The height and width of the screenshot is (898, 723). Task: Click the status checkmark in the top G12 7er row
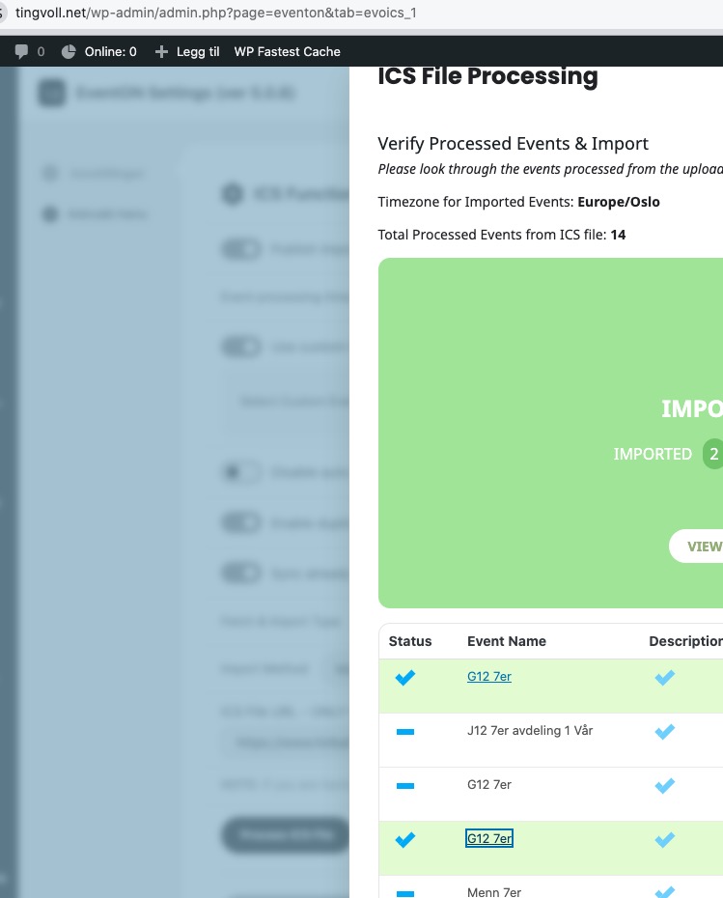pyautogui.click(x=405, y=678)
